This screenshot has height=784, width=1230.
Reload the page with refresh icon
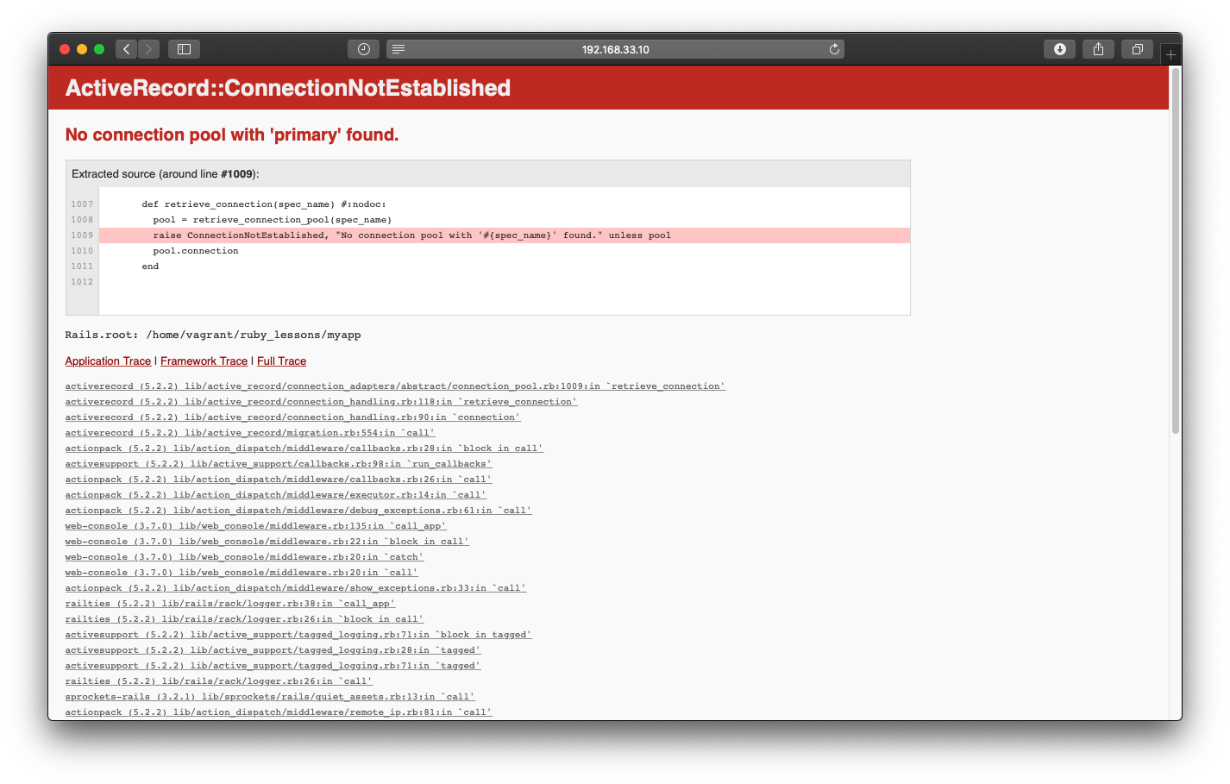[x=834, y=49]
